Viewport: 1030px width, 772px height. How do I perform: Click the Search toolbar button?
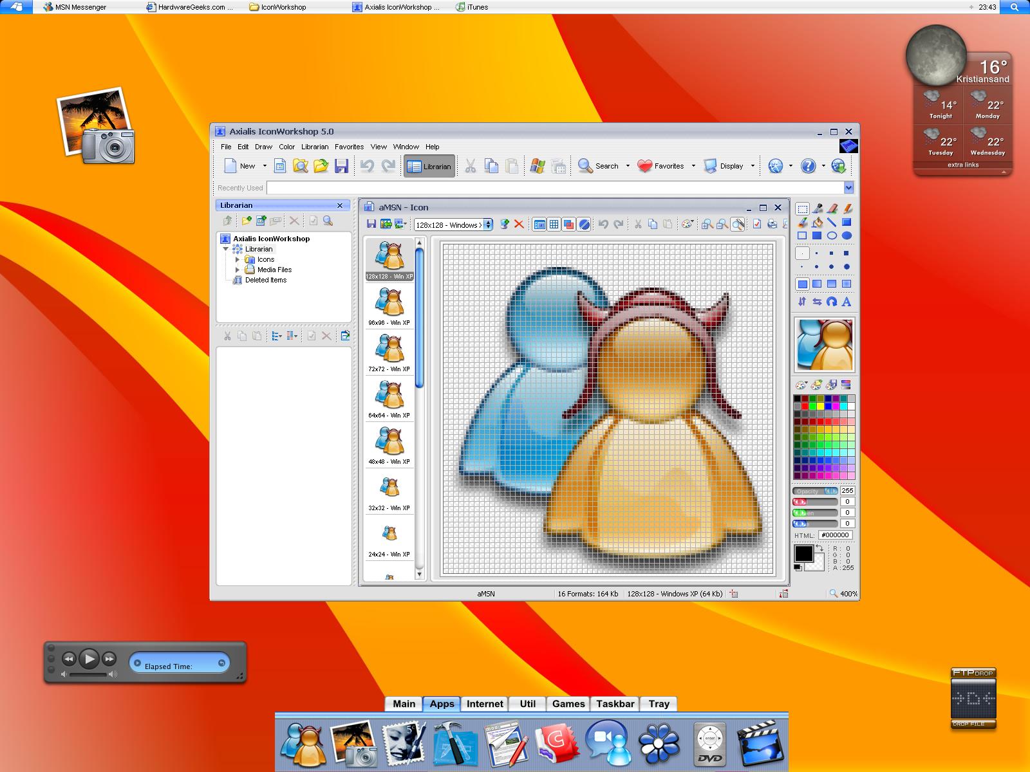coord(598,166)
